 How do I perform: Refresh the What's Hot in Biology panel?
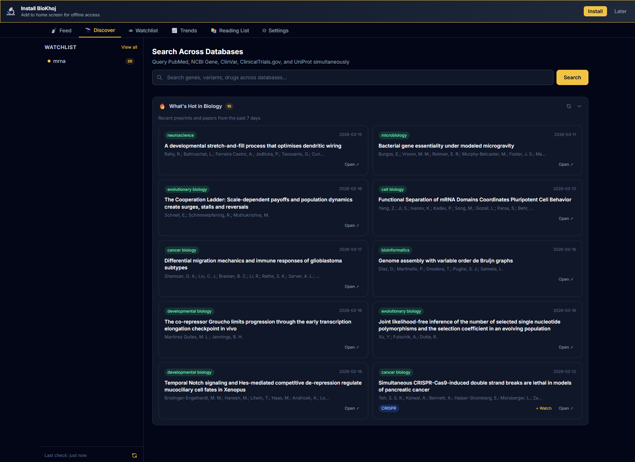[569, 106]
